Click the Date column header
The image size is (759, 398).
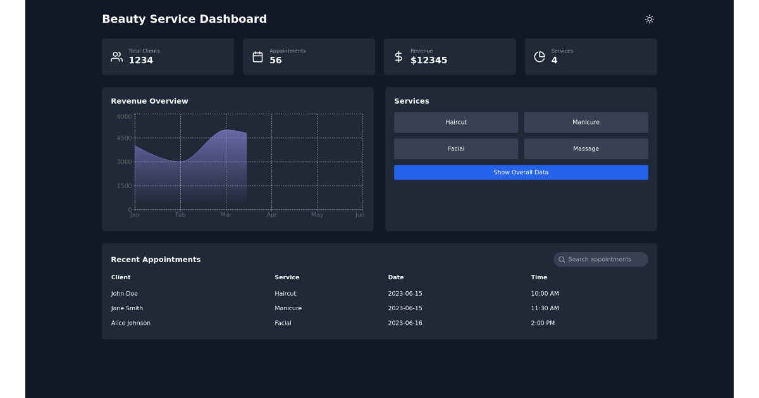(x=396, y=277)
